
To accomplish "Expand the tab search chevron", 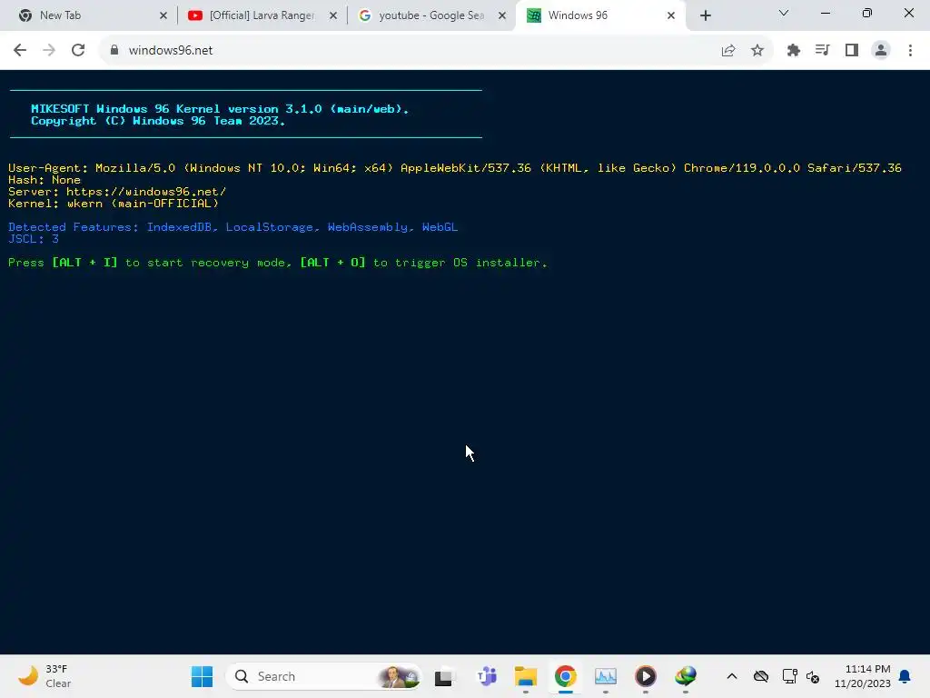I will [x=784, y=13].
